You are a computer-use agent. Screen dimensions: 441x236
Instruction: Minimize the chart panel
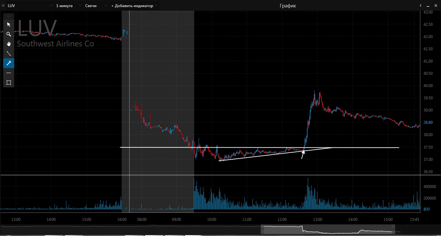428,6
